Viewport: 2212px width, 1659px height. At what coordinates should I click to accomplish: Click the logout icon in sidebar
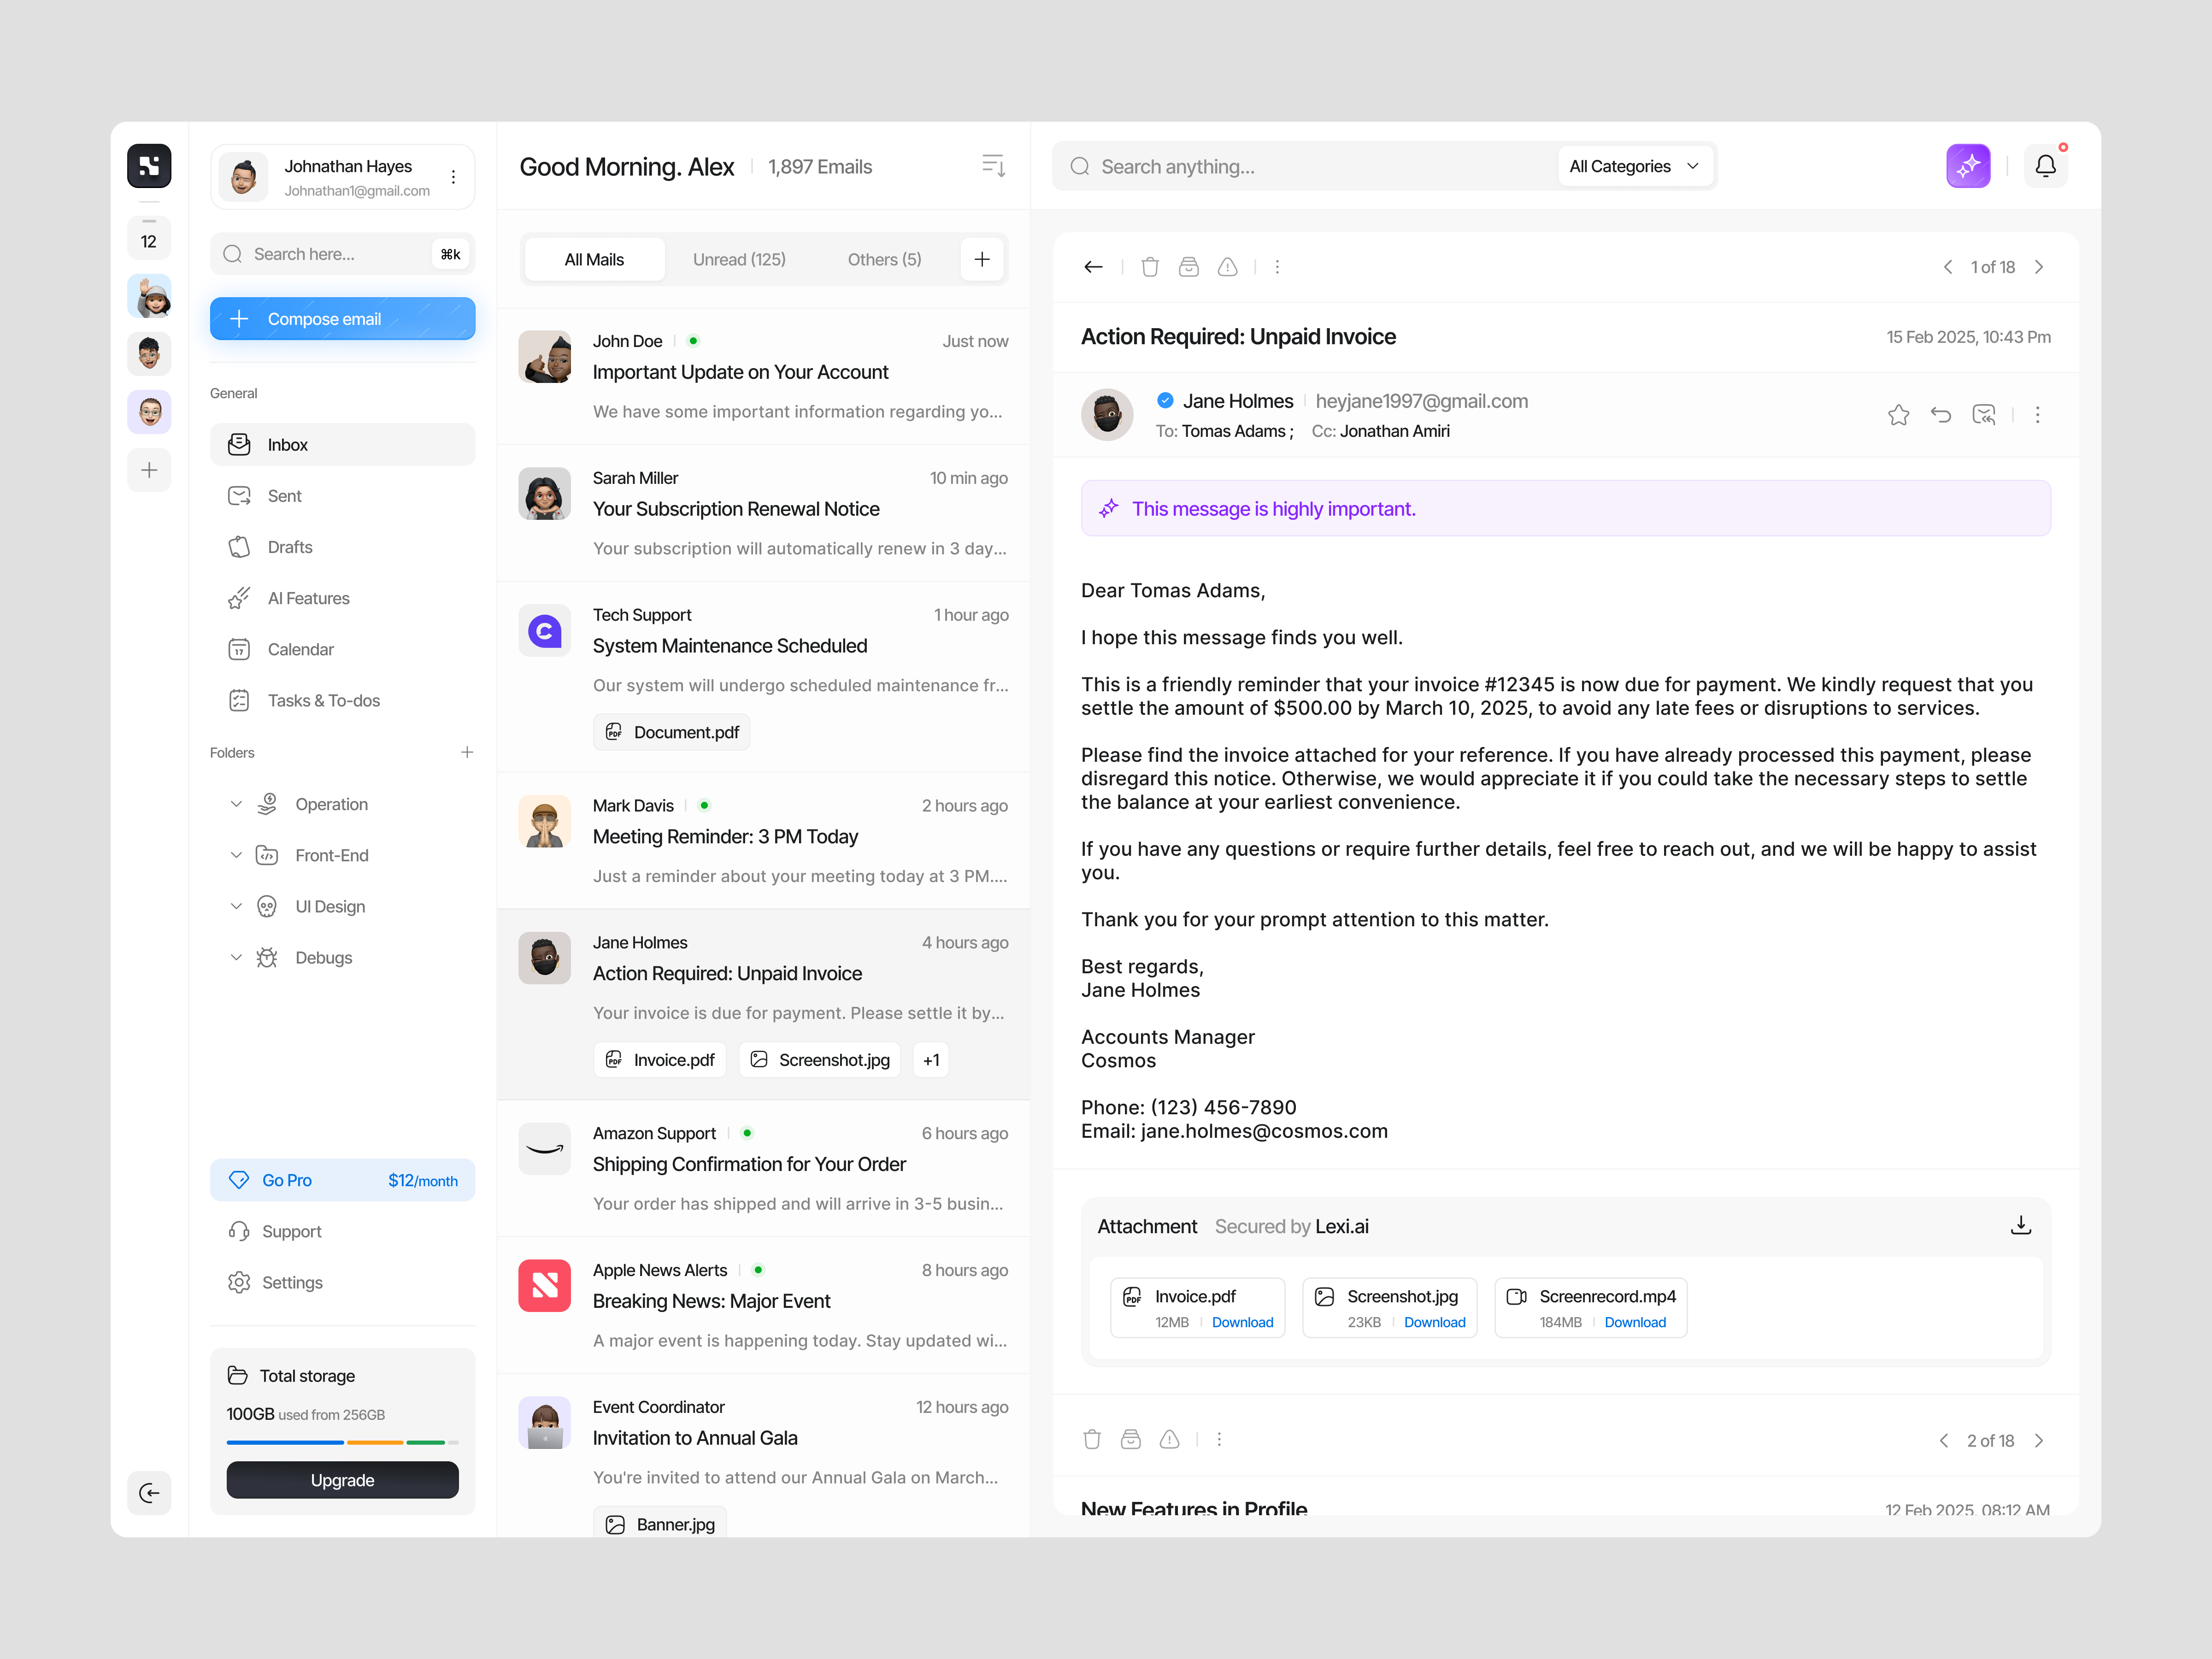[149, 1493]
